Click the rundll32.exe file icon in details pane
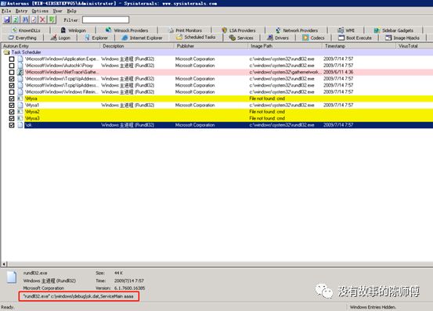The height and width of the screenshot is (311, 433). (12, 277)
